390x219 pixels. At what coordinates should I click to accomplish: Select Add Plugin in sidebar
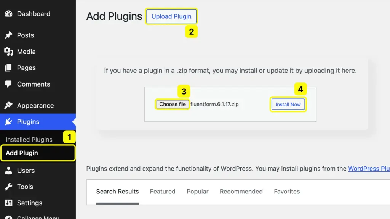[22, 153]
